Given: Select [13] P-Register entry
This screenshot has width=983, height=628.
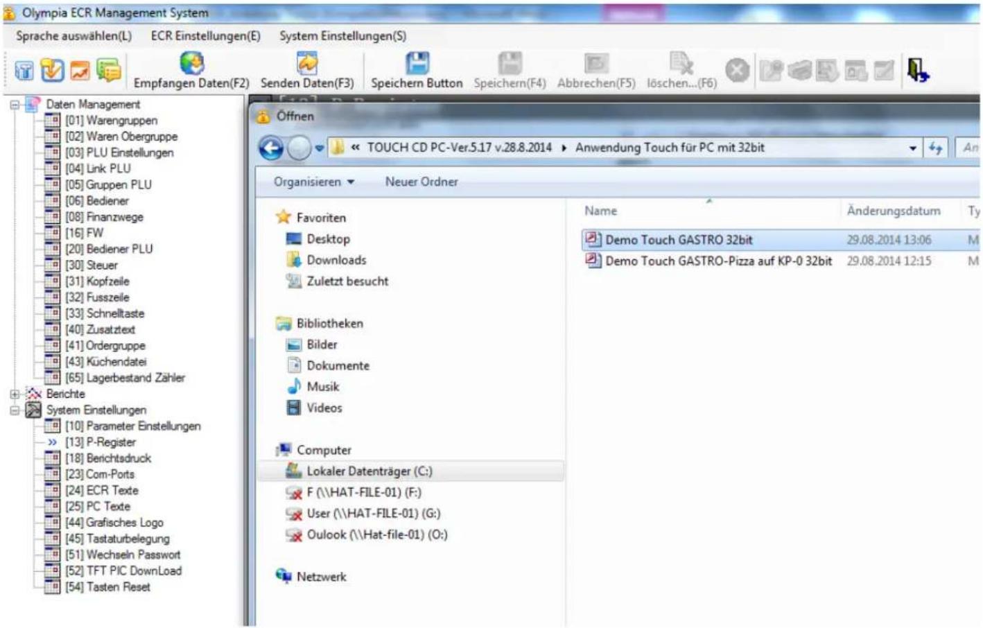Looking at the screenshot, I should (101, 442).
